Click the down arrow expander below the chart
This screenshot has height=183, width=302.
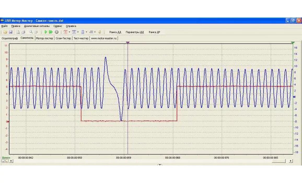click(x=160, y=165)
